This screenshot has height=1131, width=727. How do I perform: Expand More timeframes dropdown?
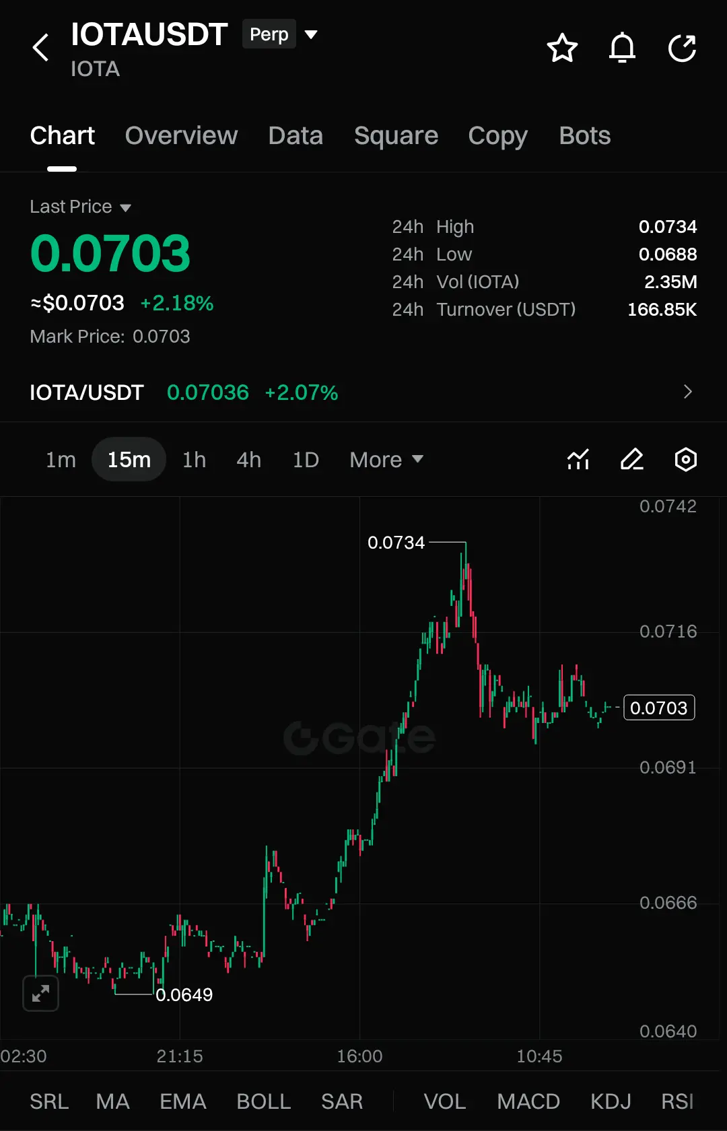(x=386, y=460)
